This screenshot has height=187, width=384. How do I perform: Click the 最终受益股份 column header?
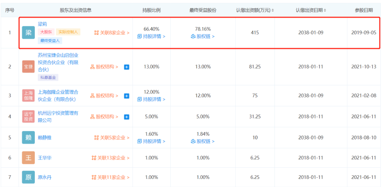[203, 10]
